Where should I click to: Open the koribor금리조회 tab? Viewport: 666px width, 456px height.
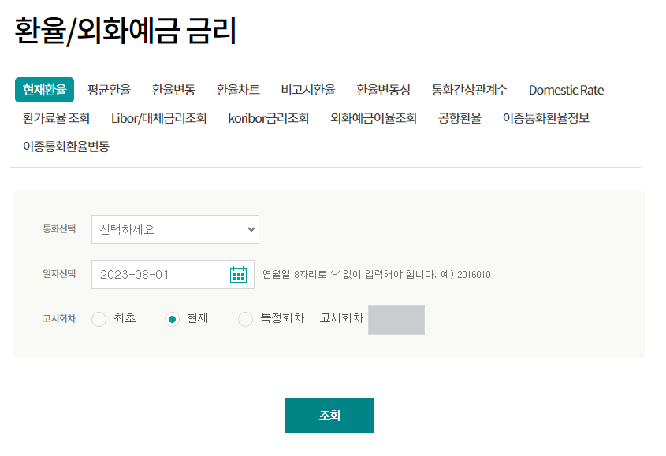pos(269,118)
